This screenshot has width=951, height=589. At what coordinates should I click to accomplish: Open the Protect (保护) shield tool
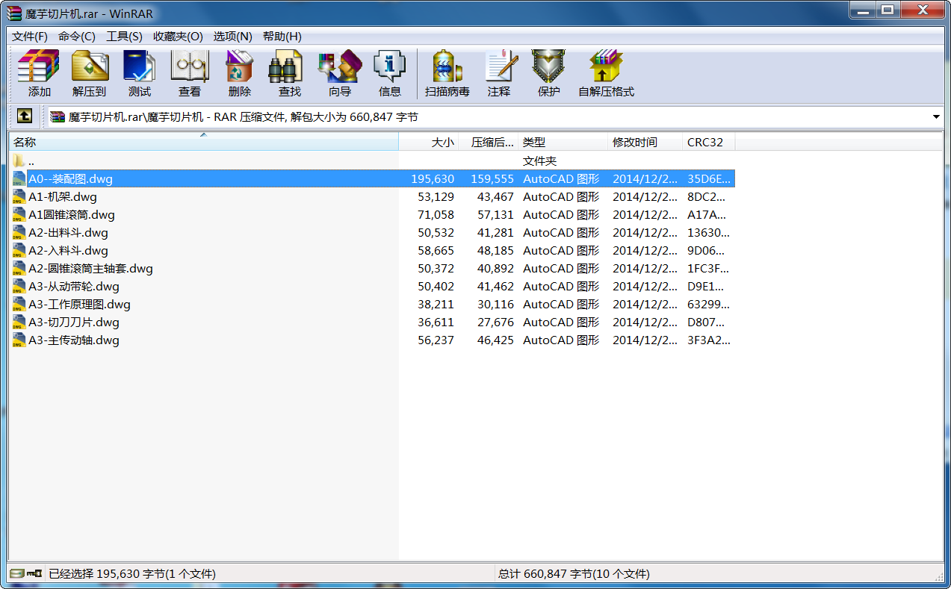click(x=548, y=73)
